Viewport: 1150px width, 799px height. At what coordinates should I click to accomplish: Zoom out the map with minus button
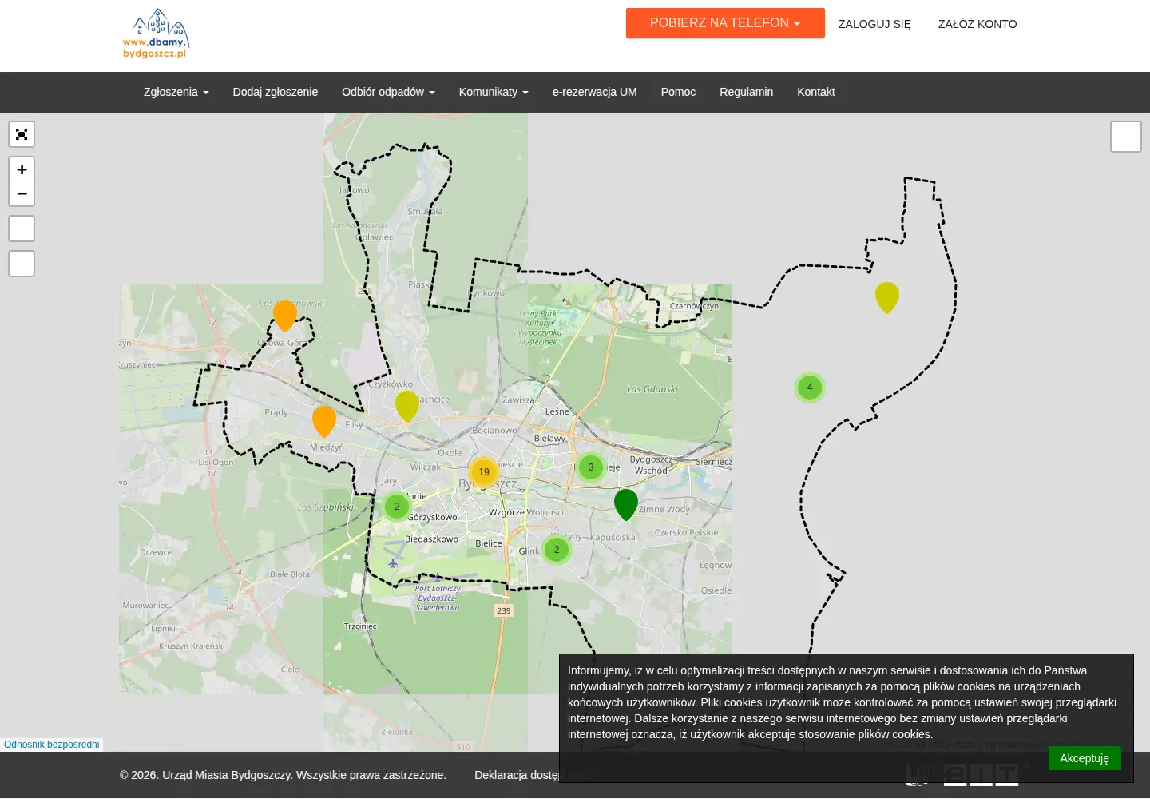(x=22, y=194)
